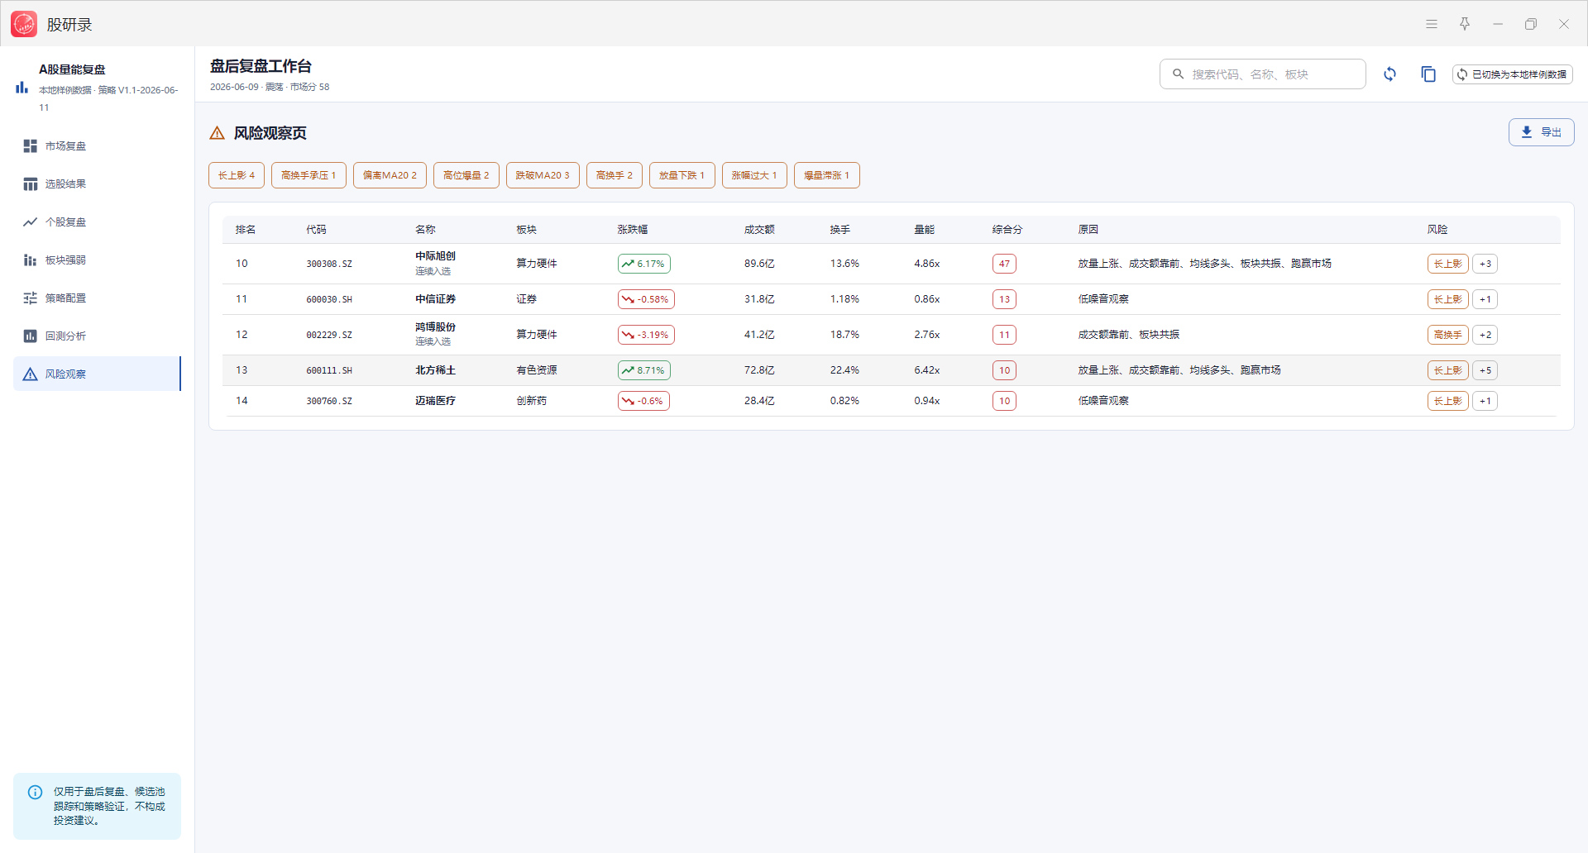Click the refresh data icon
The width and height of the screenshot is (1588, 853).
click(1390, 74)
